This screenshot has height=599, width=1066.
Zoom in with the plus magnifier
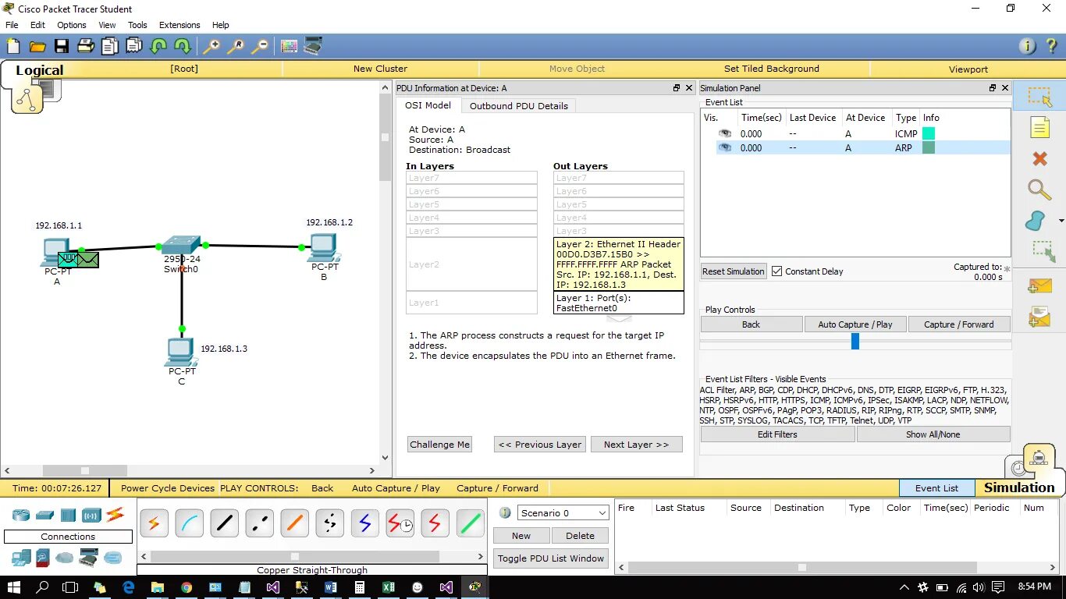[211, 46]
